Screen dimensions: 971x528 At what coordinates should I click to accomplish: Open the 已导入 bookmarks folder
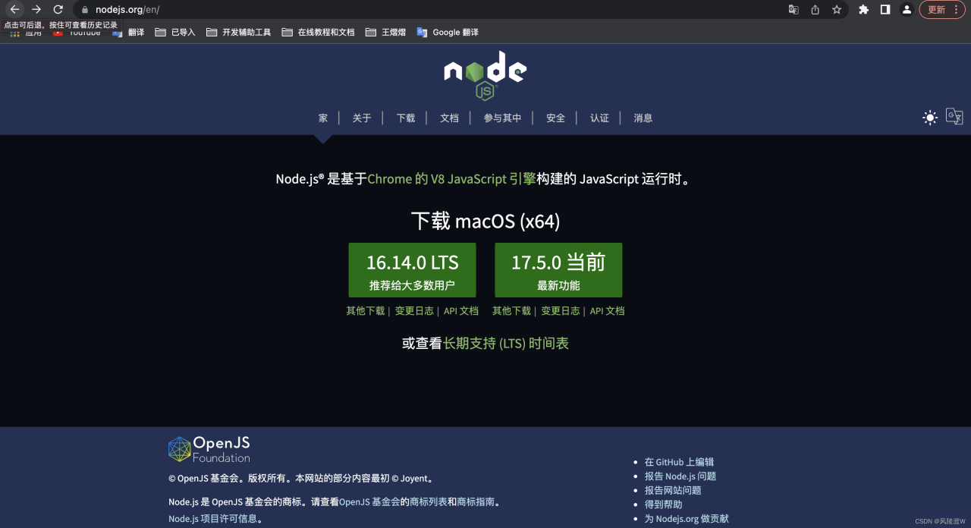(175, 32)
